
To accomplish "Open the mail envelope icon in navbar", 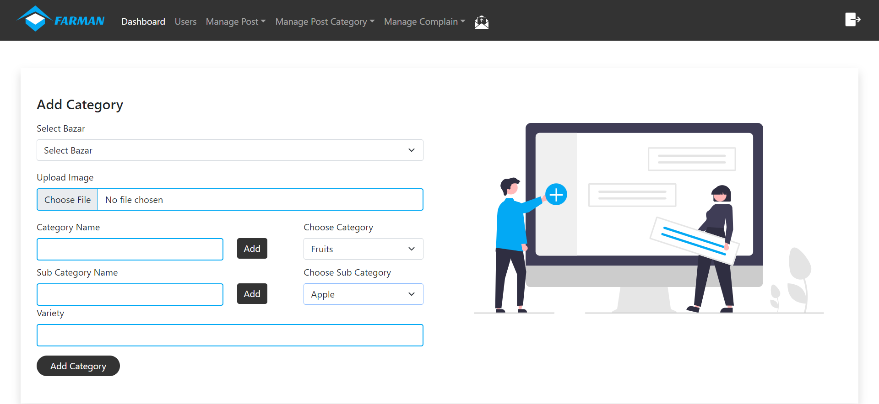I will (481, 22).
